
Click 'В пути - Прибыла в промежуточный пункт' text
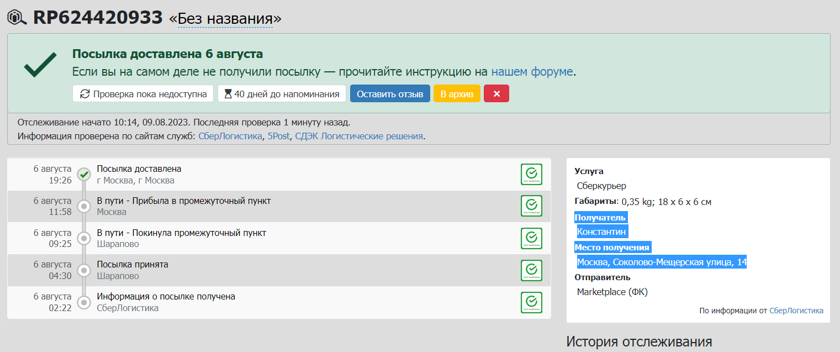[184, 201]
